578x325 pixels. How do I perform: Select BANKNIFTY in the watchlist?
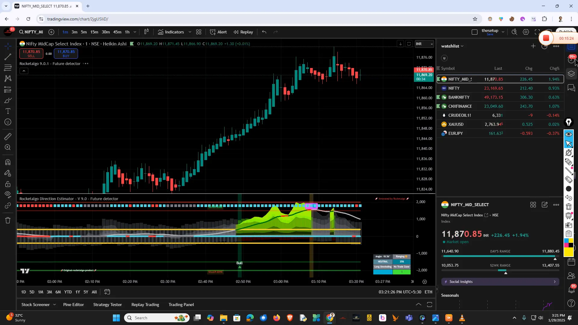459,97
